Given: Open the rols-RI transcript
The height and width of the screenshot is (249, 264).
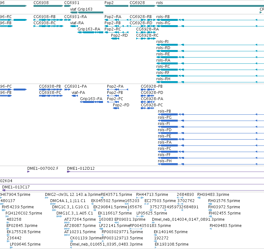Looking at the screenshot, I should coord(162,42).
